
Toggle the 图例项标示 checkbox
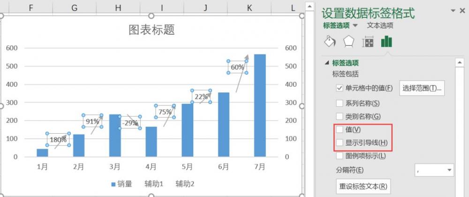pyautogui.click(x=340, y=156)
